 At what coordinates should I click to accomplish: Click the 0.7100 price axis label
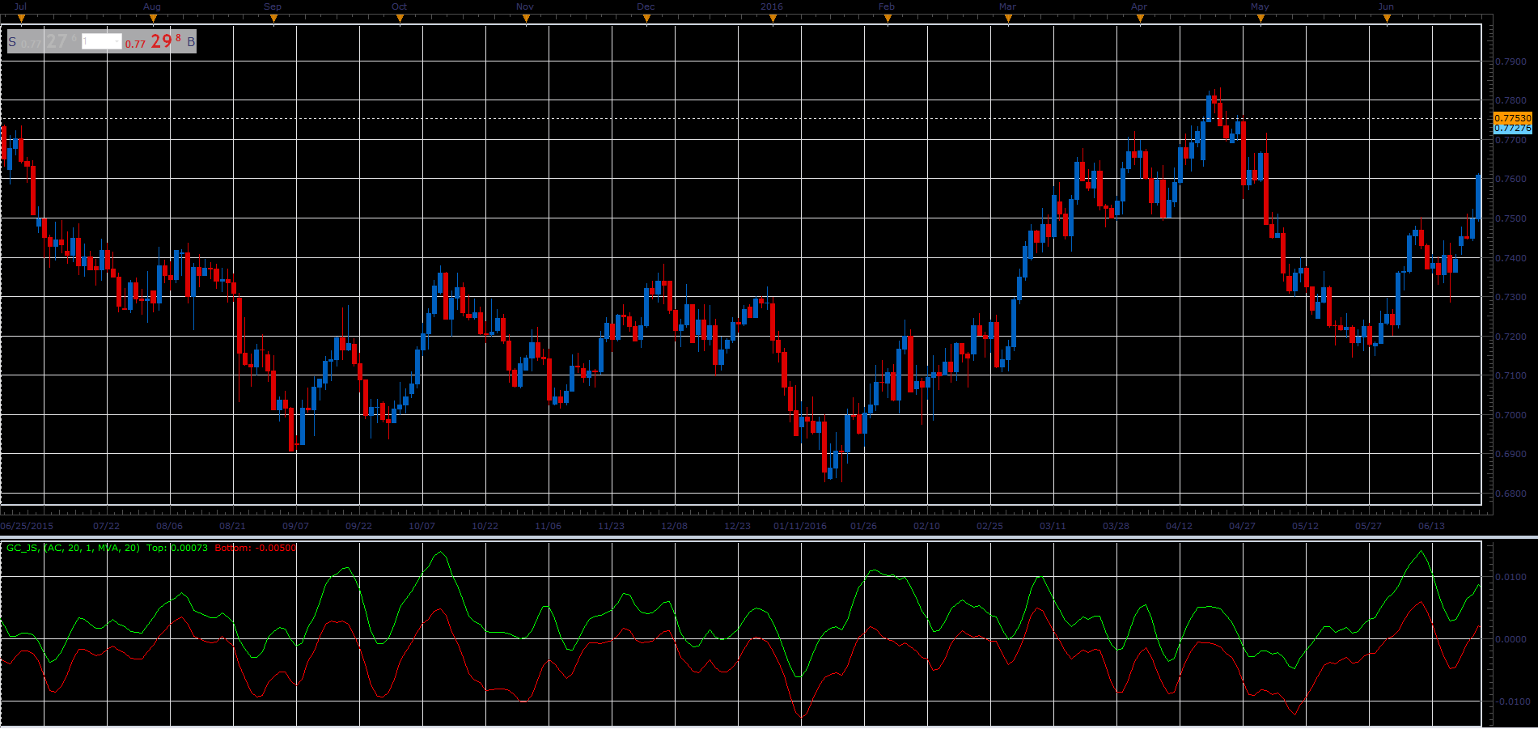(1510, 376)
